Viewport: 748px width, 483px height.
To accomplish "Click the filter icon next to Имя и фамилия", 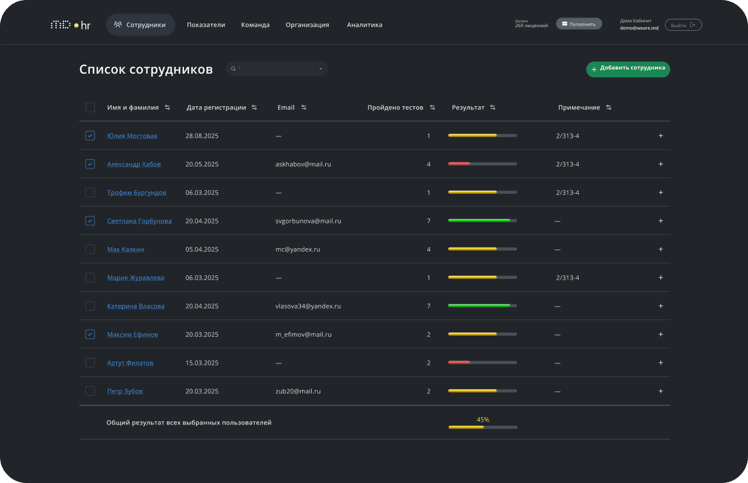I will click(167, 107).
